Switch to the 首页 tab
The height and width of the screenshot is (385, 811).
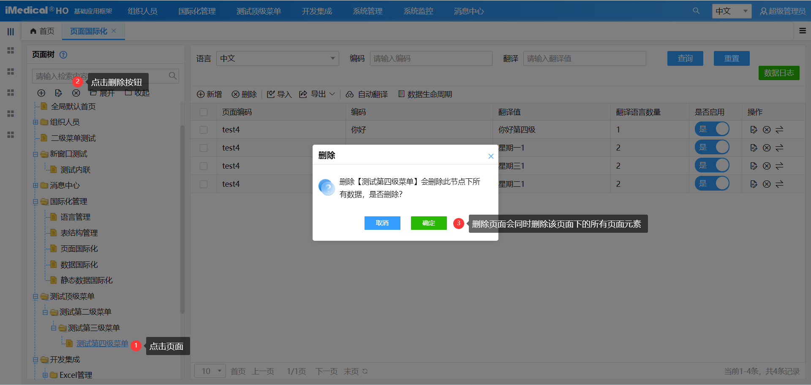43,31
